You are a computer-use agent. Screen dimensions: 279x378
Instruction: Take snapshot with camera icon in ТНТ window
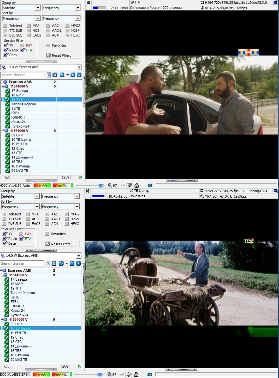pyautogui.click(x=150, y=185)
